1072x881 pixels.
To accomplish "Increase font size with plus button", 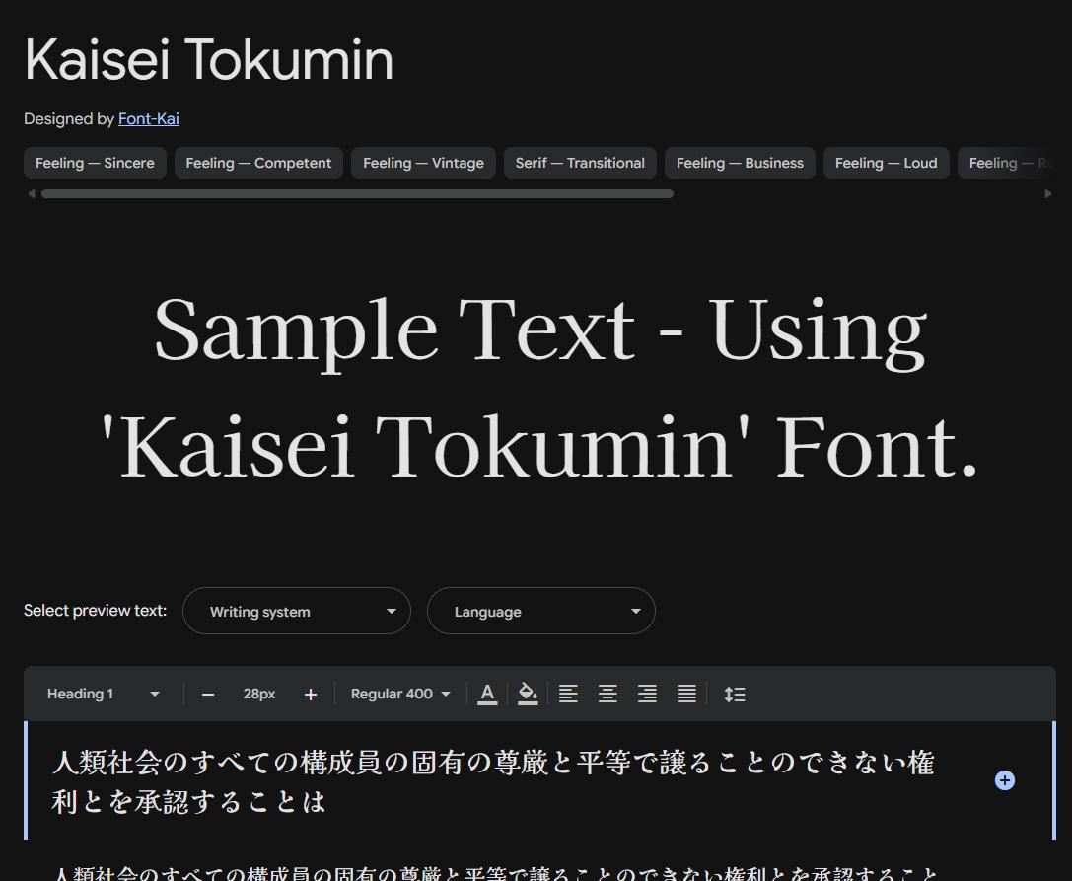I will (x=311, y=695).
